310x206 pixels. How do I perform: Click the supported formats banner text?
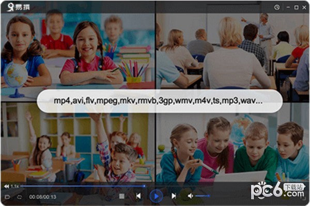point(158,101)
